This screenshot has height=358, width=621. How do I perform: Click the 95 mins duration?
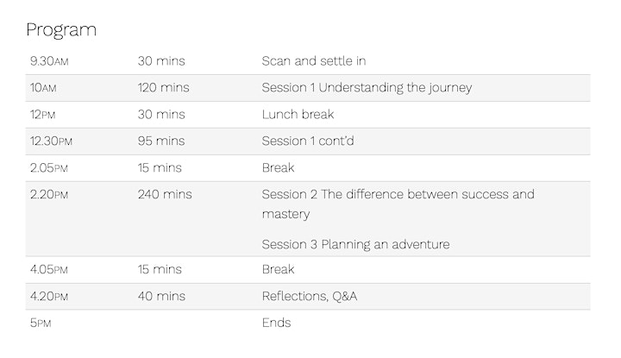161,141
